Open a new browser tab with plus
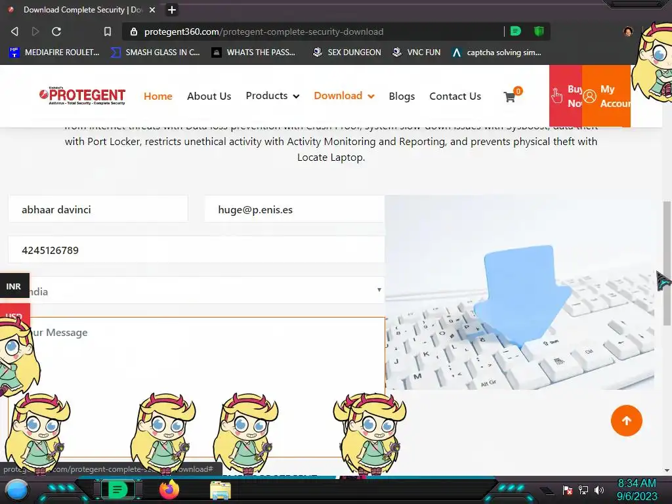The width and height of the screenshot is (672, 504). pyautogui.click(x=171, y=9)
